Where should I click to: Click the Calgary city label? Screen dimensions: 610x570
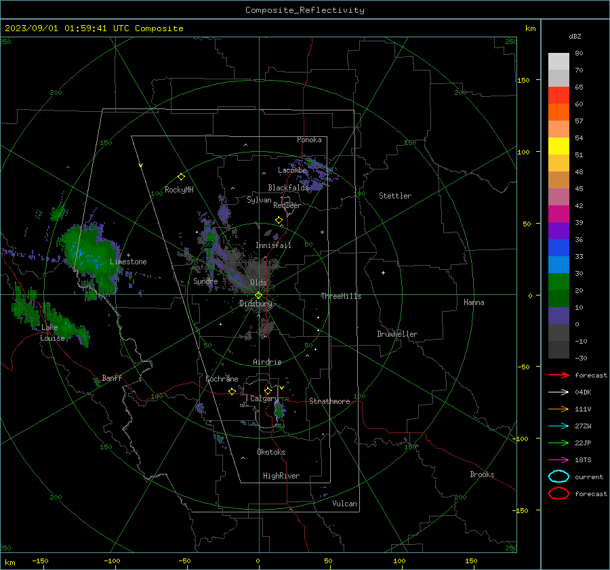264,399
